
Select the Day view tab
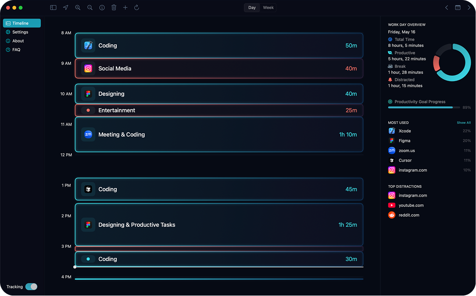click(x=251, y=7)
